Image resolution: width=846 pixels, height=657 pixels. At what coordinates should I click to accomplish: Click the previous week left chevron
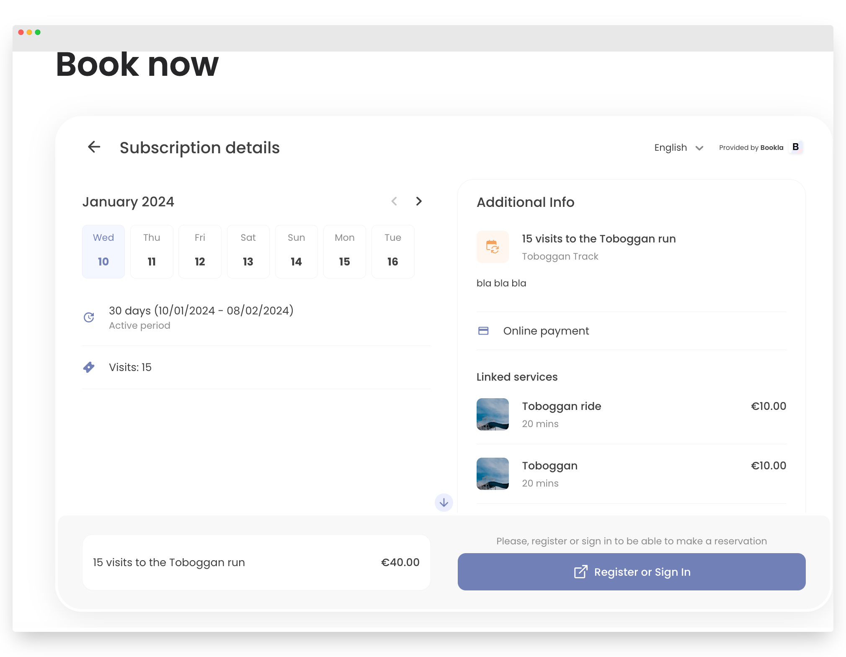coord(394,201)
